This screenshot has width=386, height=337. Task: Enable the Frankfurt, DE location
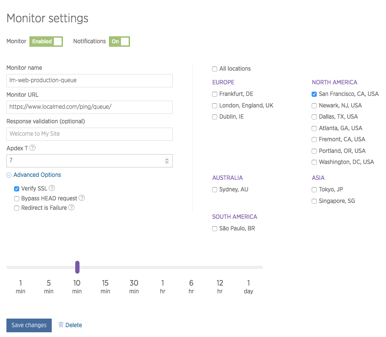[x=214, y=94]
